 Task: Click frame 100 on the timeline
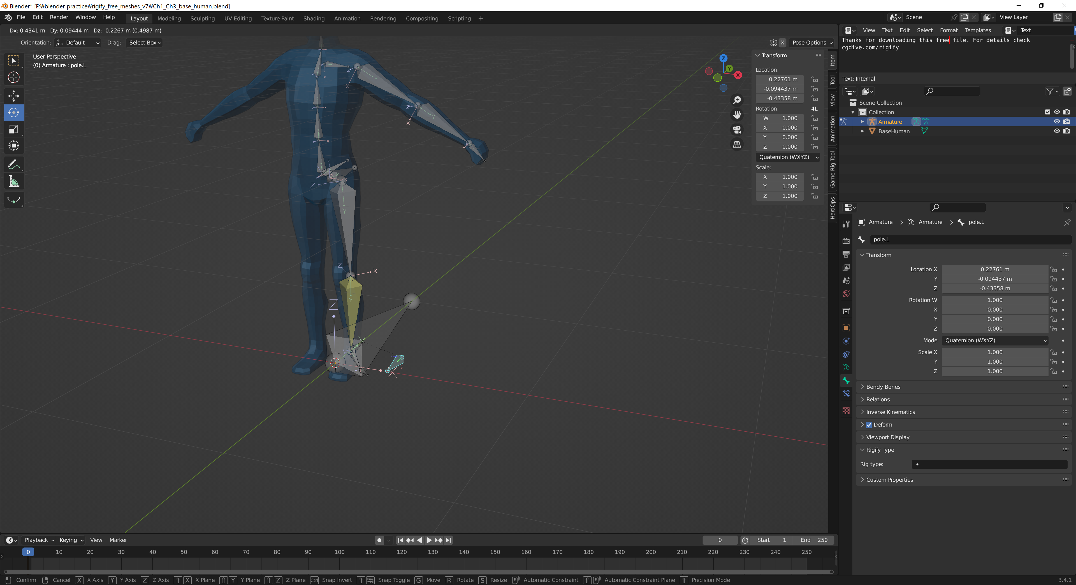(x=339, y=552)
